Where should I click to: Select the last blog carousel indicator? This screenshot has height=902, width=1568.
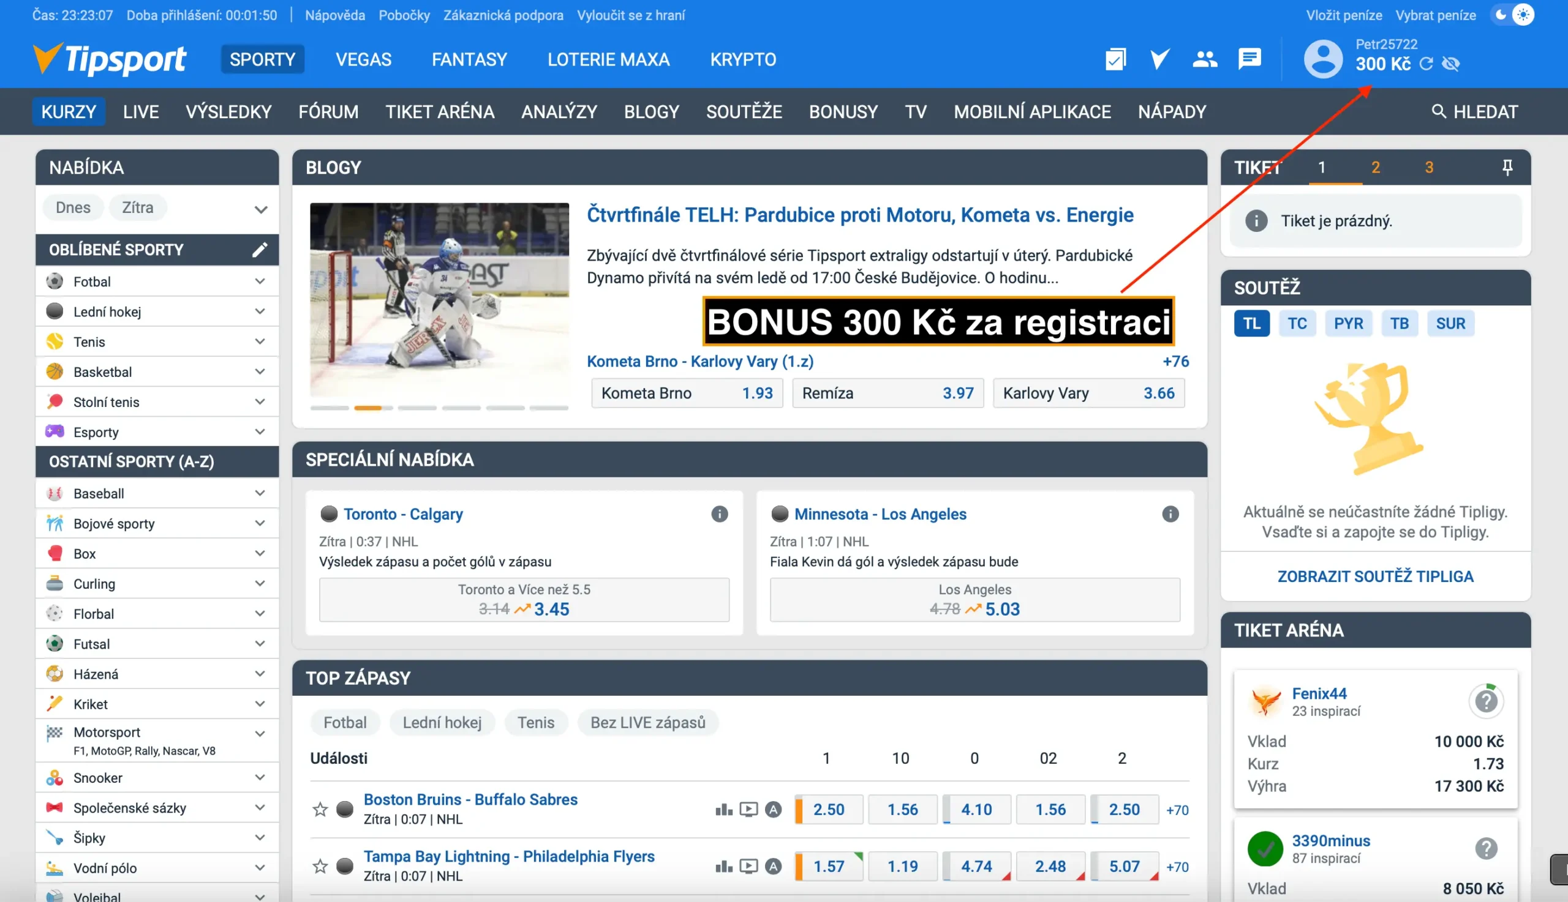(x=549, y=408)
